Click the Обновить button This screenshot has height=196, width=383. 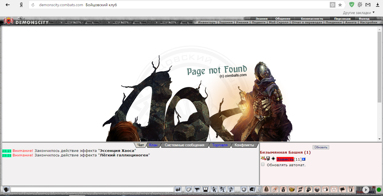click(x=321, y=147)
